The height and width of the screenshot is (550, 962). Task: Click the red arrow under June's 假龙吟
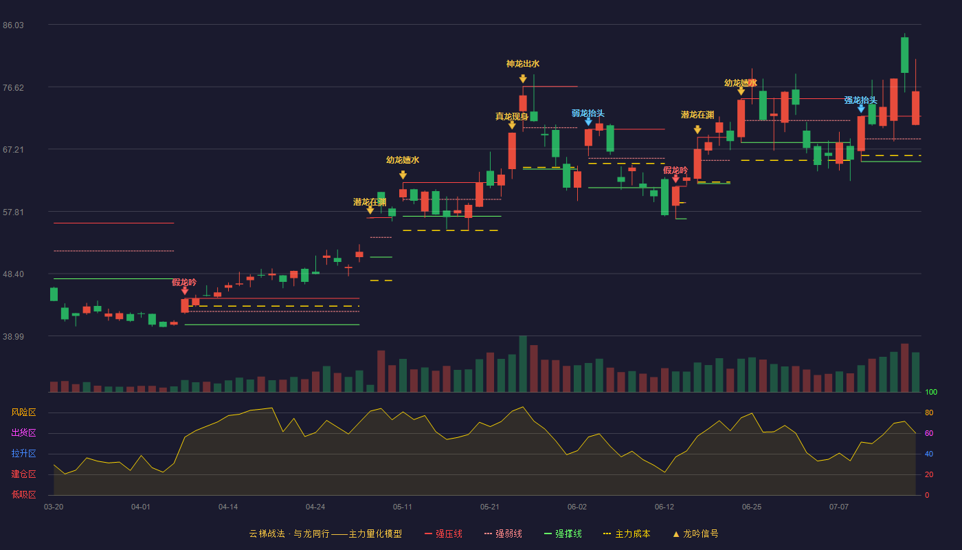point(675,179)
